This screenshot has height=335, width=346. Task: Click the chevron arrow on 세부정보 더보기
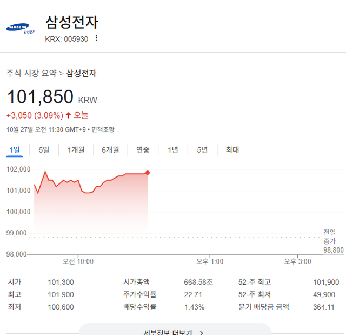(202, 333)
